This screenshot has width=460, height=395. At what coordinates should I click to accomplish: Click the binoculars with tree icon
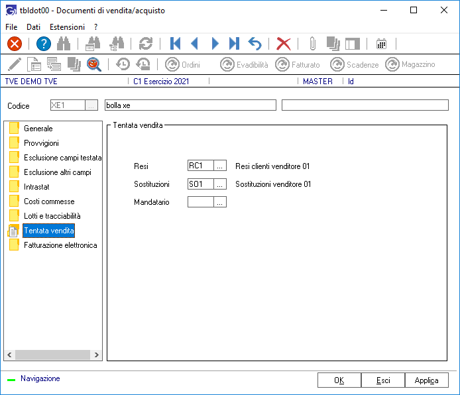pos(117,44)
